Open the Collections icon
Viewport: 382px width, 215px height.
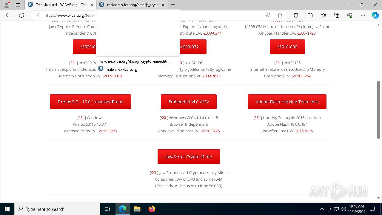337,15
